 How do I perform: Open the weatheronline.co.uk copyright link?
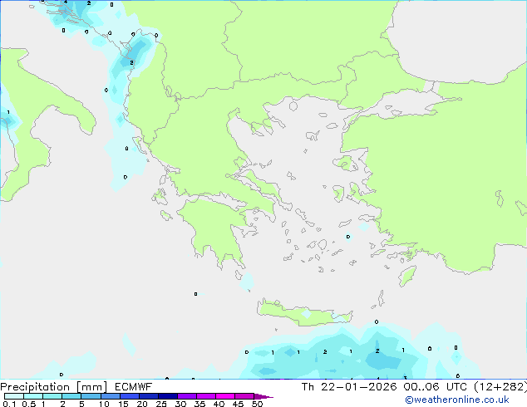pos(457,400)
